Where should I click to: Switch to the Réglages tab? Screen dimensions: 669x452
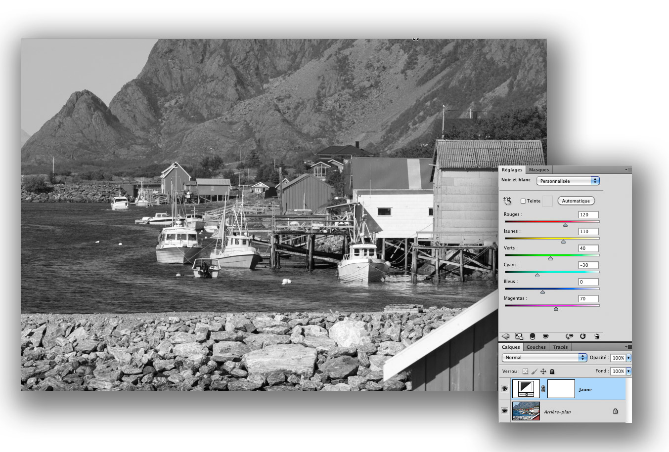click(x=512, y=169)
